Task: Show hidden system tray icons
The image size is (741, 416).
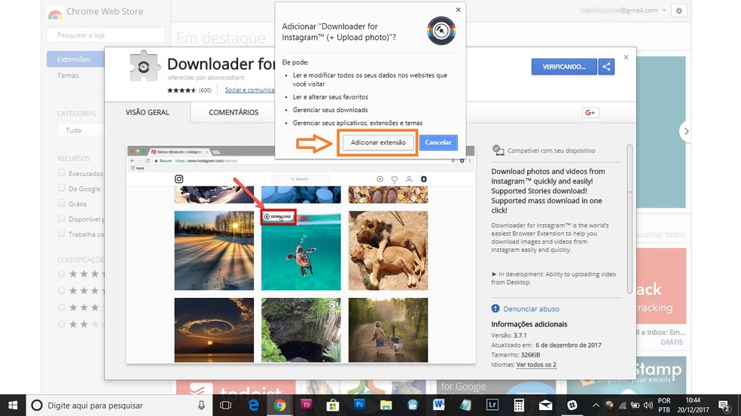Action: point(596,405)
